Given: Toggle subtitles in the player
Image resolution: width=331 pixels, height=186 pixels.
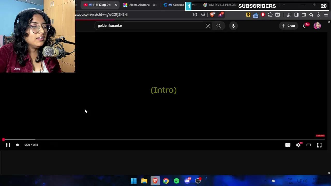Looking at the screenshot, I should 288,145.
